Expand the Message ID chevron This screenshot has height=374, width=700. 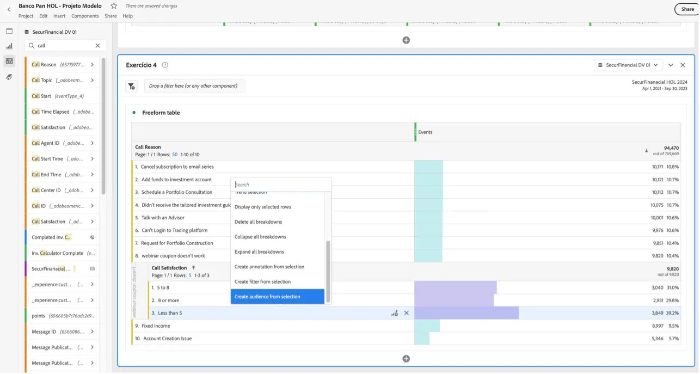pos(93,332)
